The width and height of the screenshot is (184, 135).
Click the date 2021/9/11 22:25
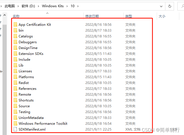(98, 129)
